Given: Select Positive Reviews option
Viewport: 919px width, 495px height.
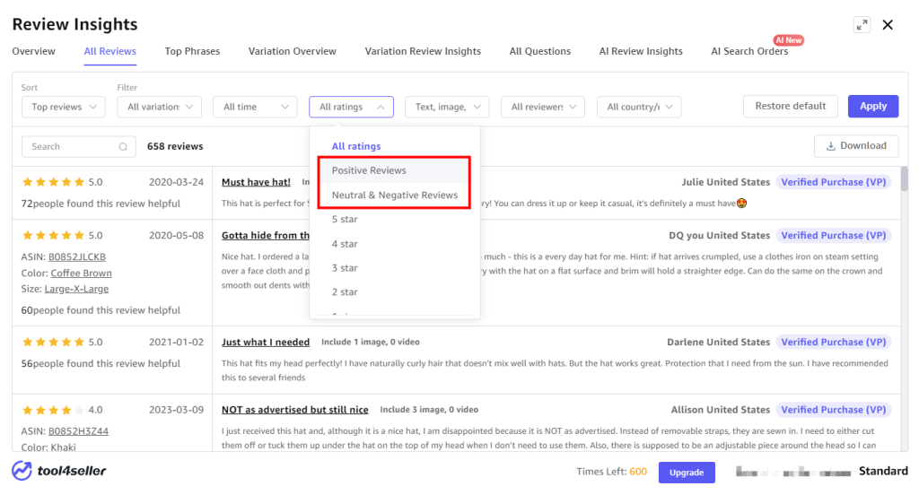Looking at the screenshot, I should pyautogui.click(x=395, y=170).
